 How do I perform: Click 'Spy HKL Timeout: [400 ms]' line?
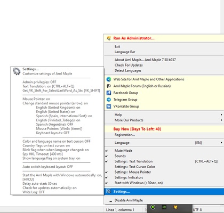coord(43,154)
